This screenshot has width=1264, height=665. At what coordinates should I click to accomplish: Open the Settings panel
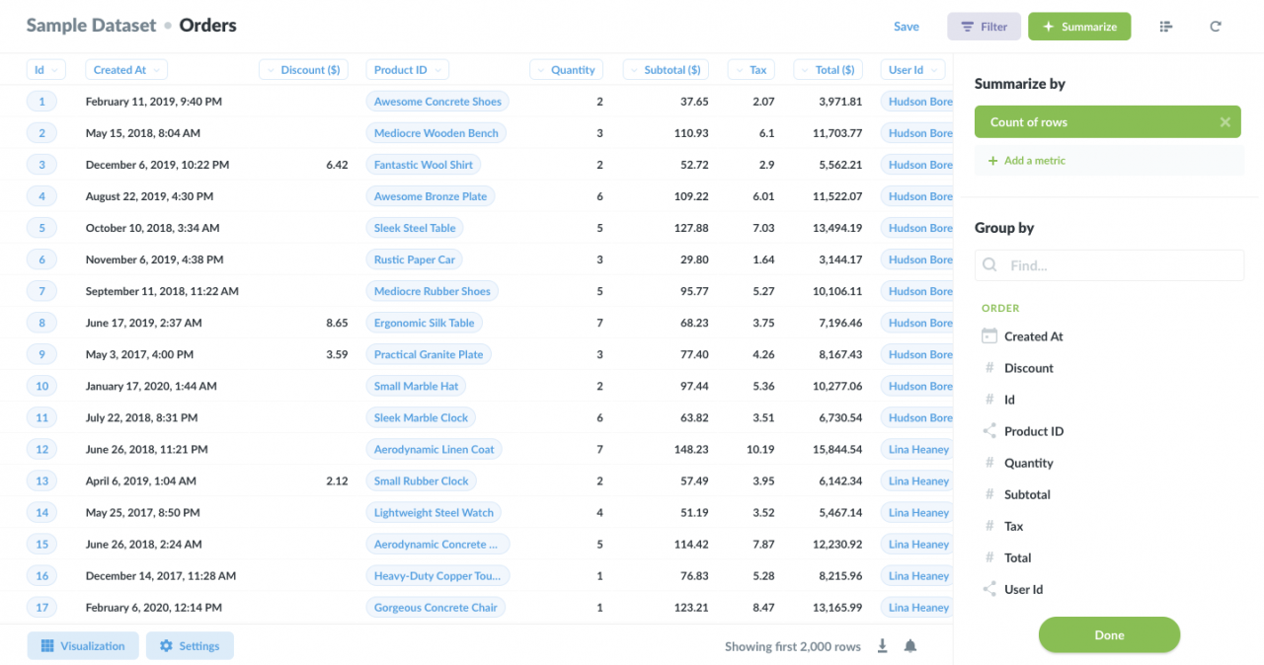coord(190,646)
